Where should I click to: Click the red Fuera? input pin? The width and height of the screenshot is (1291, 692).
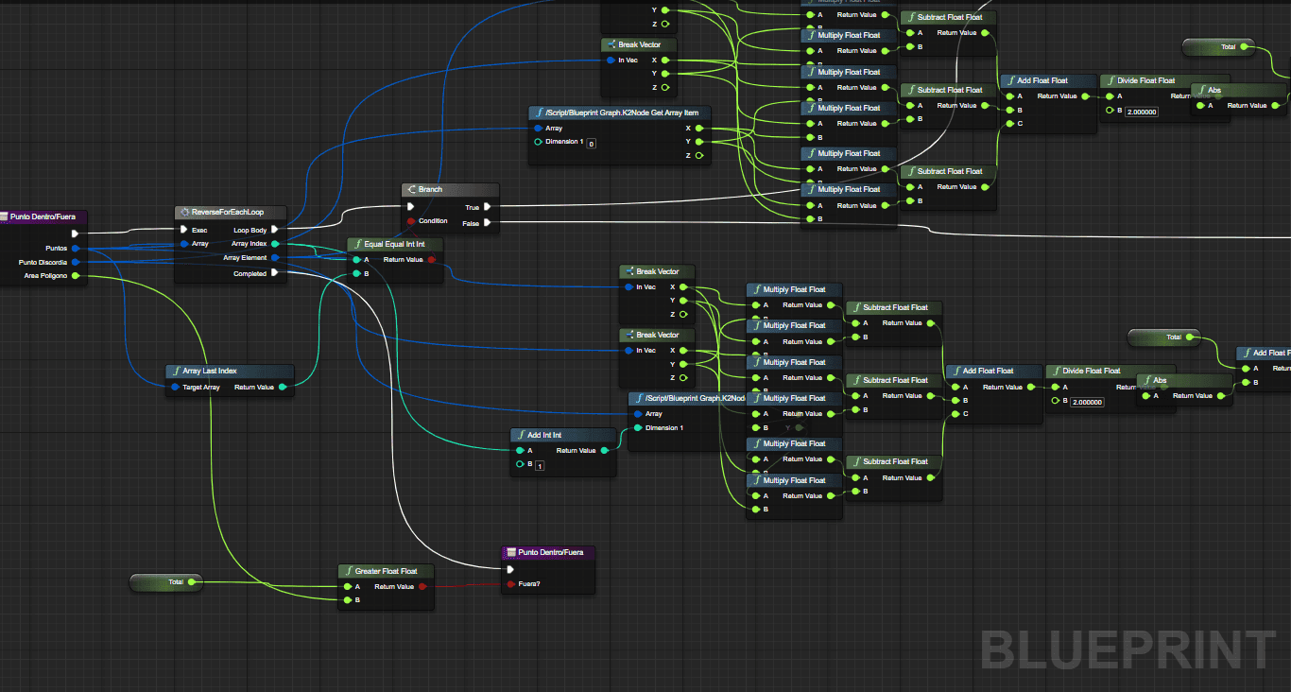[511, 583]
